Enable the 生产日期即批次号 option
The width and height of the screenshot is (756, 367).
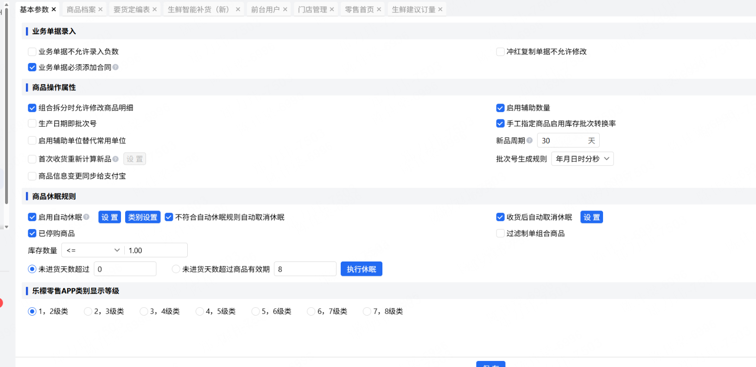coord(32,124)
